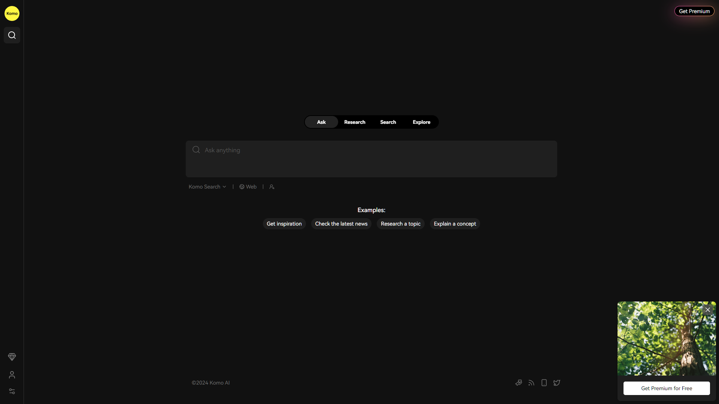Switch to the Search tab
Image resolution: width=719 pixels, height=404 pixels.
(388, 122)
